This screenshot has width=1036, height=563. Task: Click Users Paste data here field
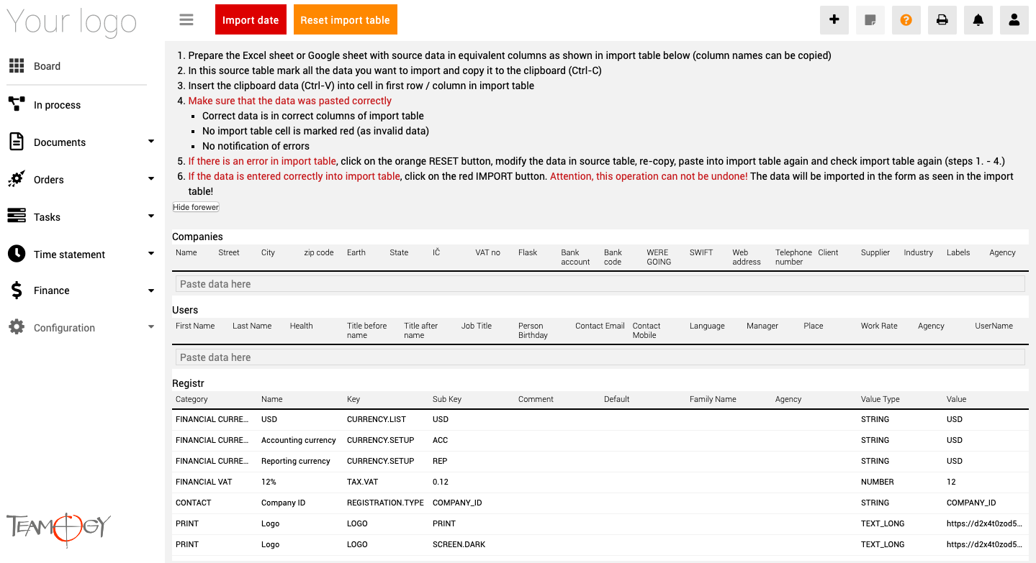600,357
